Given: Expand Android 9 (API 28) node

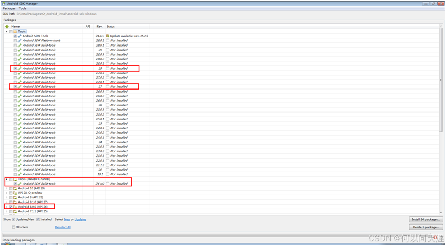Looking at the screenshot, I should [7, 197].
